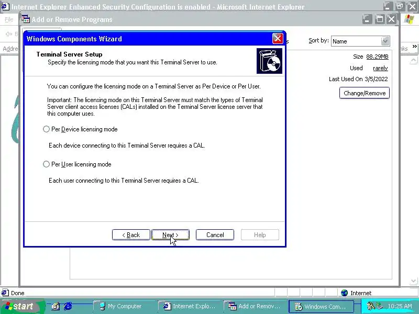419x314 pixels.
Task: Click the Show Desktop quick launch icon
Action: [x=56, y=306]
